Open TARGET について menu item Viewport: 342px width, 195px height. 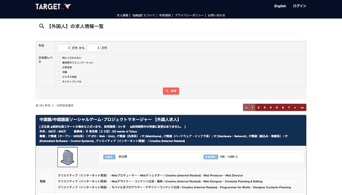point(144,15)
